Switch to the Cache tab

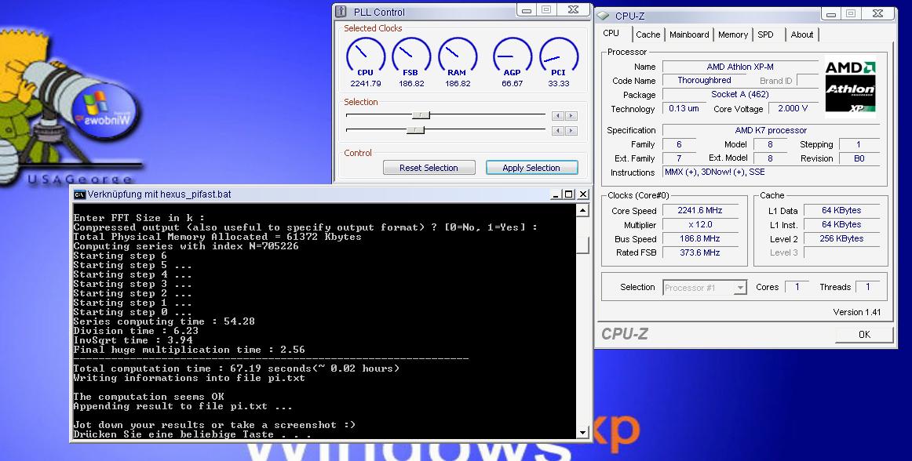tap(648, 34)
